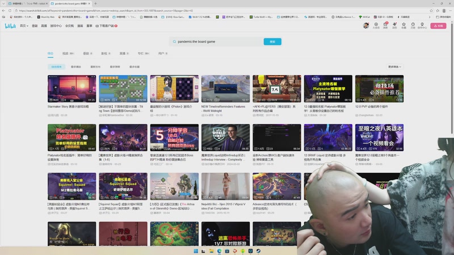Open the Windows Start menu on taskbar
The height and width of the screenshot is (255, 454).
[196, 251]
